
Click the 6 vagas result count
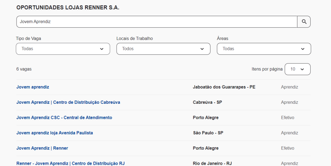click(24, 69)
